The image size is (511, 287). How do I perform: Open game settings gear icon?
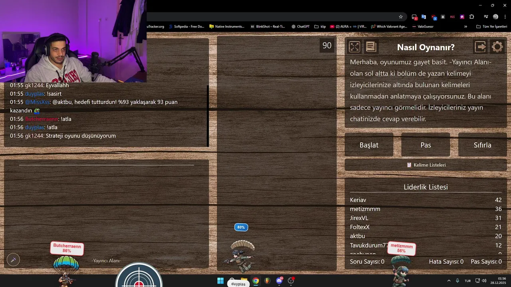(497, 47)
